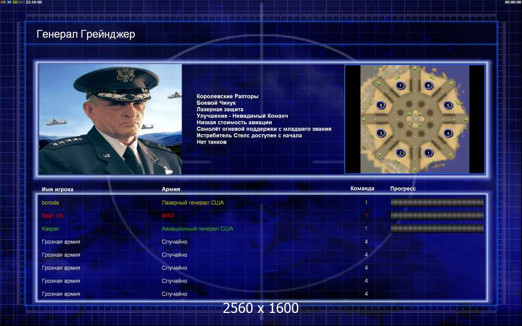522x326 pixels.
Task: Click "Низкая стоимость авиации" line
Action: pyautogui.click(x=234, y=122)
